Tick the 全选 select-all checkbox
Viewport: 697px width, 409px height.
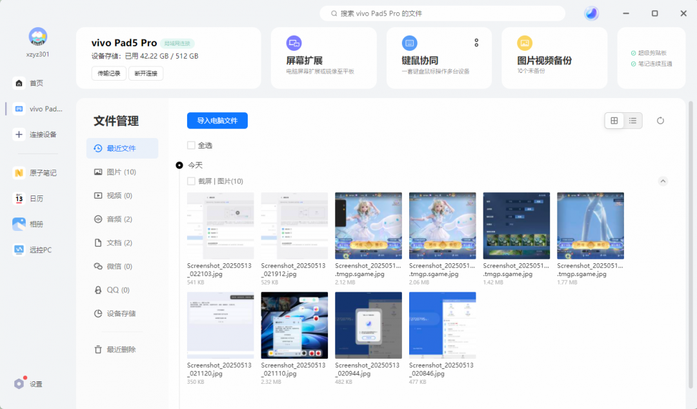pos(191,145)
